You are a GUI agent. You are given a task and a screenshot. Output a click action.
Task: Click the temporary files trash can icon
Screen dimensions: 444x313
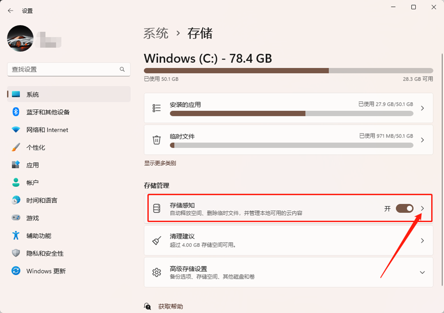click(157, 140)
